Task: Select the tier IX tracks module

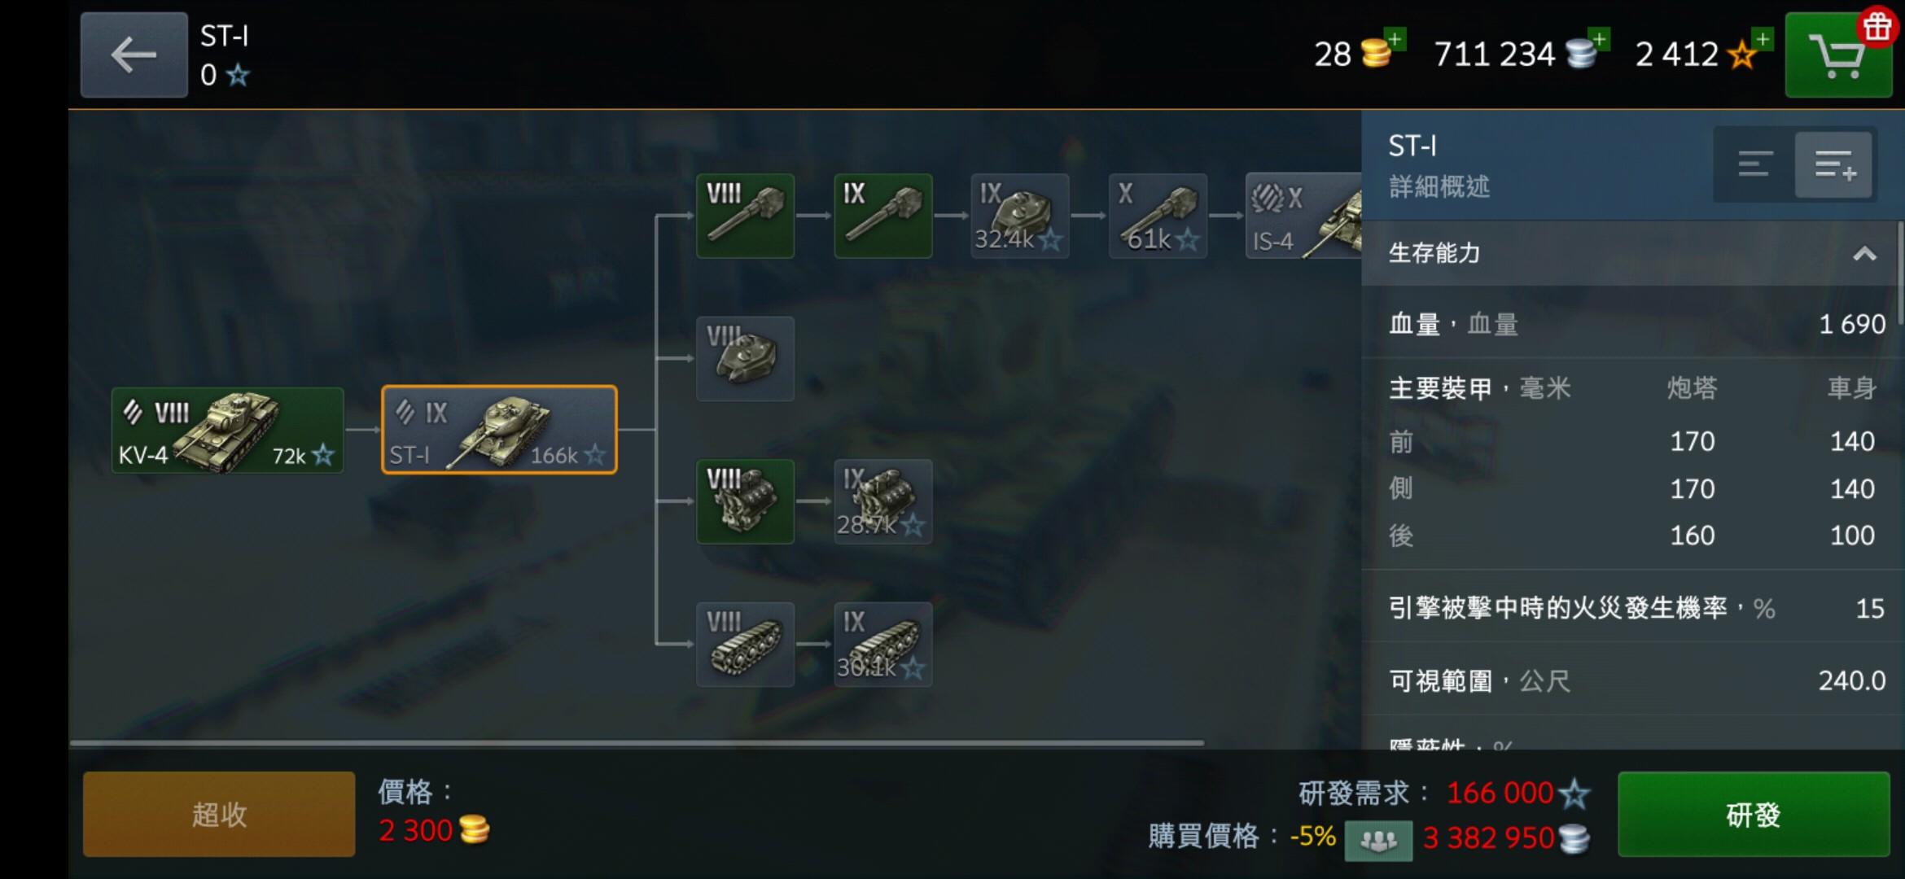Action: 883,645
